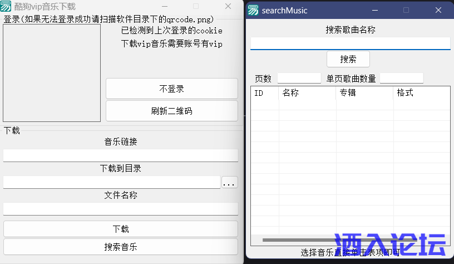The image size is (454, 264).
Task: Click the 已检测到上次登录的cookie status text
Action: coord(172,31)
